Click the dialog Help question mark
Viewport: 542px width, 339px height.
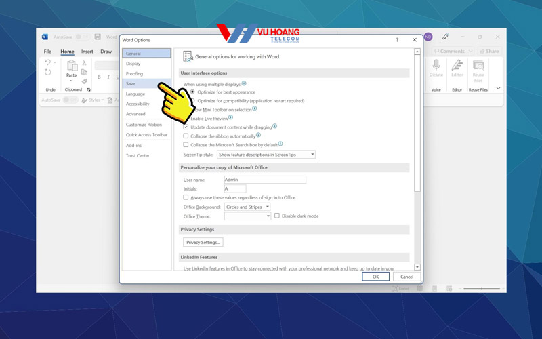[397, 40]
